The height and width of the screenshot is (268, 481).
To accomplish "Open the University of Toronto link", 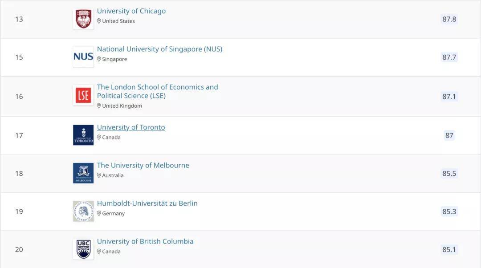I will click(x=131, y=127).
